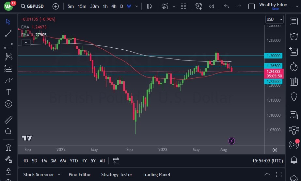301x181 pixels.
Task: Open chart settings gear icon
Action: (275, 150)
